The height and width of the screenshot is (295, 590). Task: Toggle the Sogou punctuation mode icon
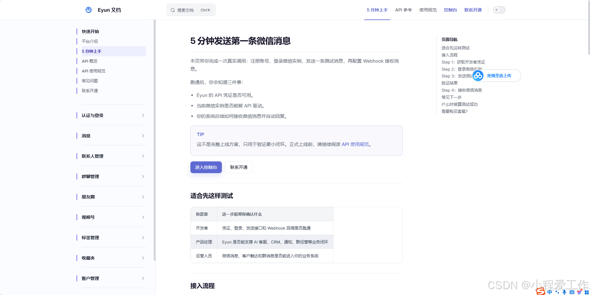coord(557,292)
